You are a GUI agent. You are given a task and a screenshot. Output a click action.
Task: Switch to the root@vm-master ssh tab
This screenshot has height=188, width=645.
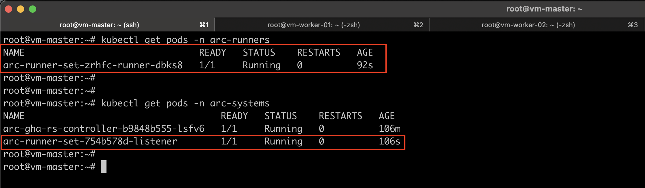(107, 25)
